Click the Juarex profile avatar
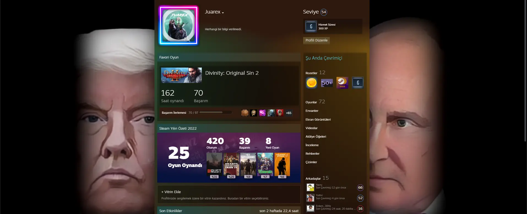The image size is (527, 214). 178,26
